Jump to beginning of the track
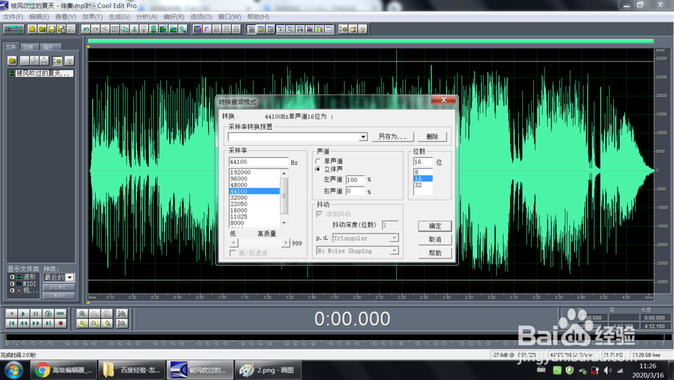 (x=11, y=323)
